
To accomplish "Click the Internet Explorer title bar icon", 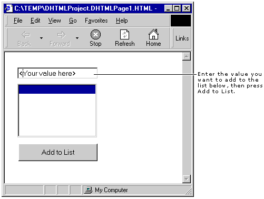I will (x=8, y=8).
